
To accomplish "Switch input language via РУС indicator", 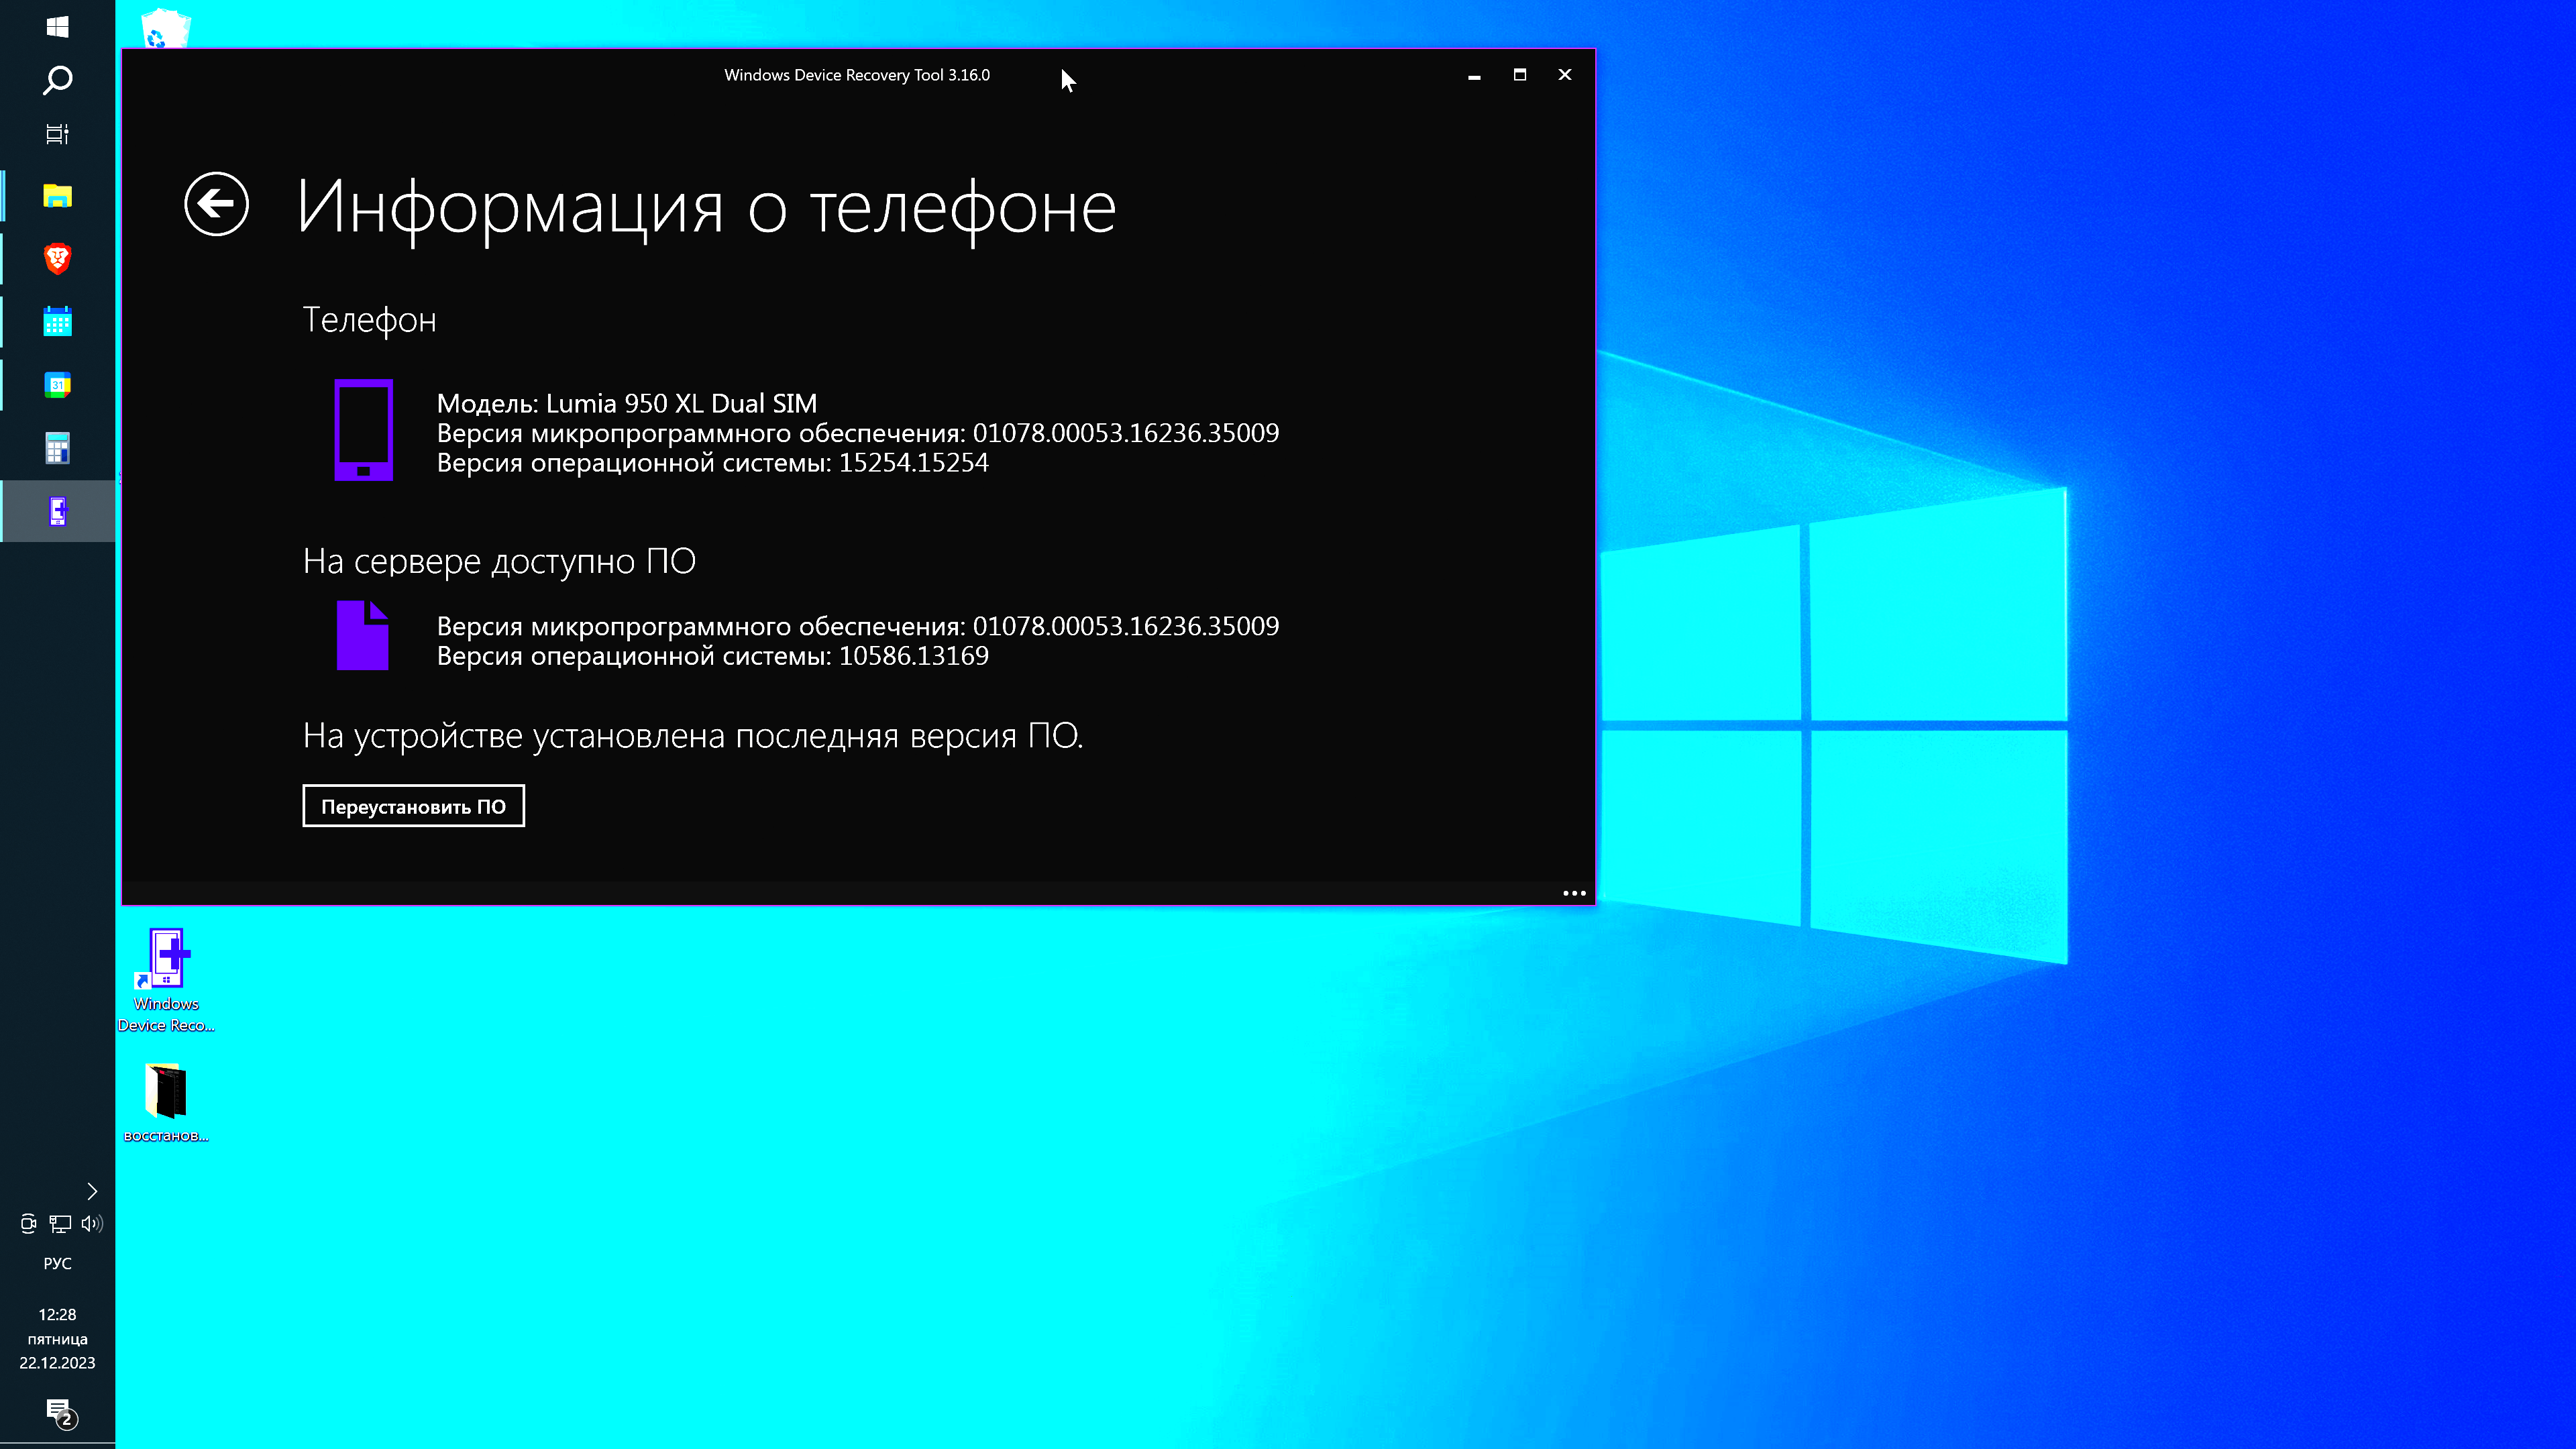I will point(57,1263).
